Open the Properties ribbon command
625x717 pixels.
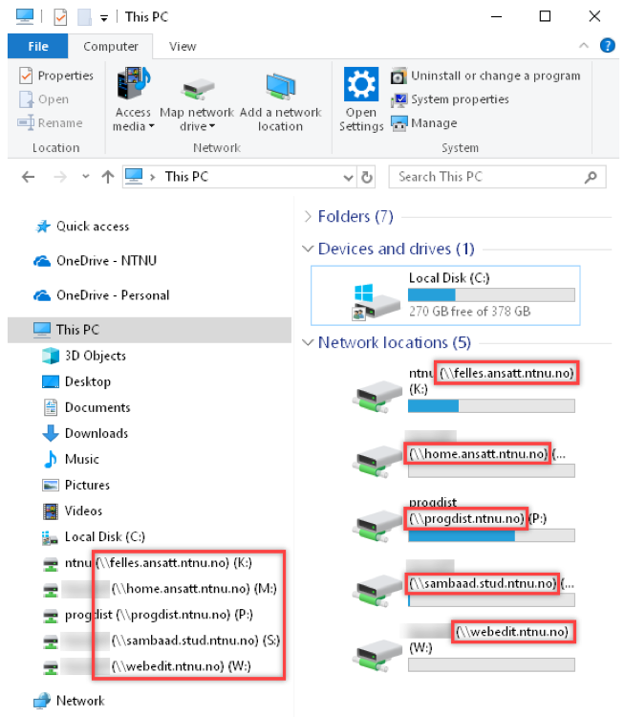click(56, 76)
